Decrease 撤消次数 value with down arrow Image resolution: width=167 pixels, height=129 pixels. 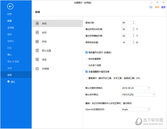133,23
